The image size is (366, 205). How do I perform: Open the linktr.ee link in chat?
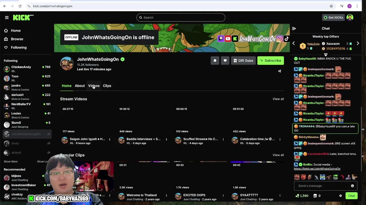coord(317,169)
